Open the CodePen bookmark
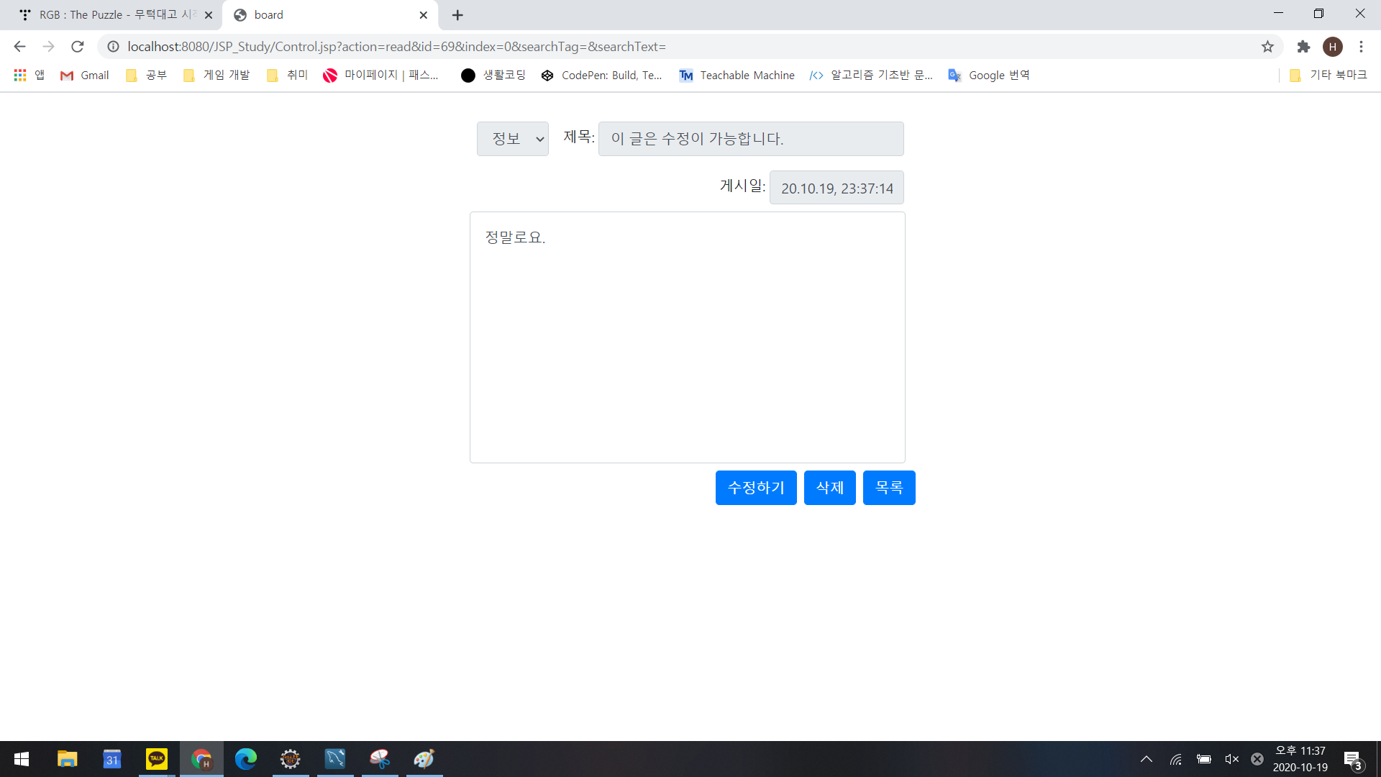The height and width of the screenshot is (777, 1381). [602, 76]
